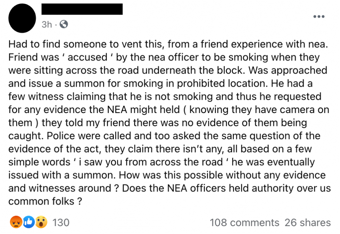Click the words 'Was approached' in the post
The width and height of the screenshot is (340, 234).
point(288,70)
